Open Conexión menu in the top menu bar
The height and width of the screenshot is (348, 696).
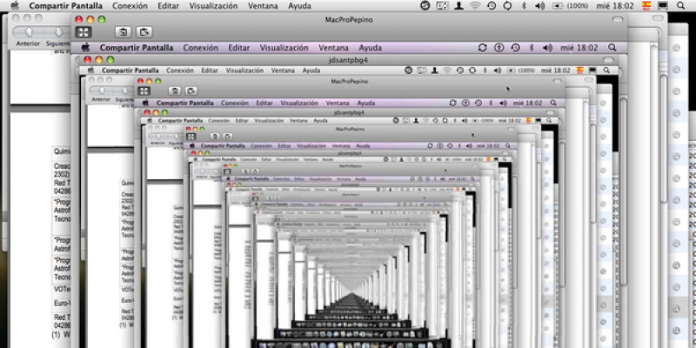coord(130,6)
